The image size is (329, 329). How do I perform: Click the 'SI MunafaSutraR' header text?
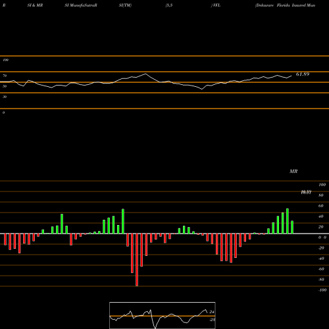click(x=81, y=5)
